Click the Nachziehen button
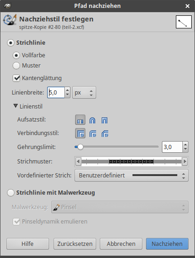Viewport: 195px width, 258px height. coord(167,244)
